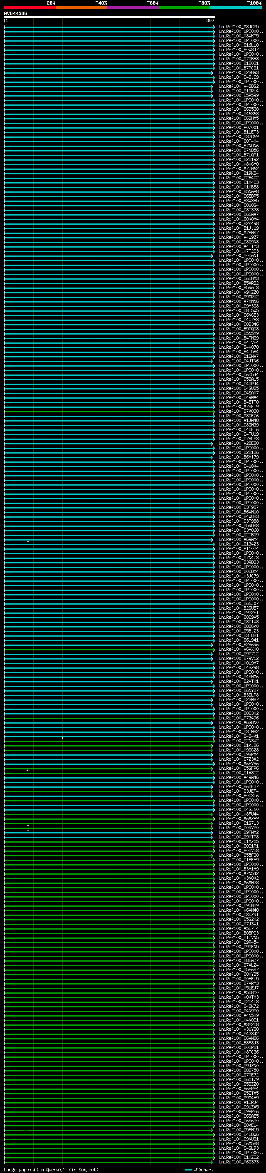Click hit label UniRef100_A6VXM0

coord(239,650)
